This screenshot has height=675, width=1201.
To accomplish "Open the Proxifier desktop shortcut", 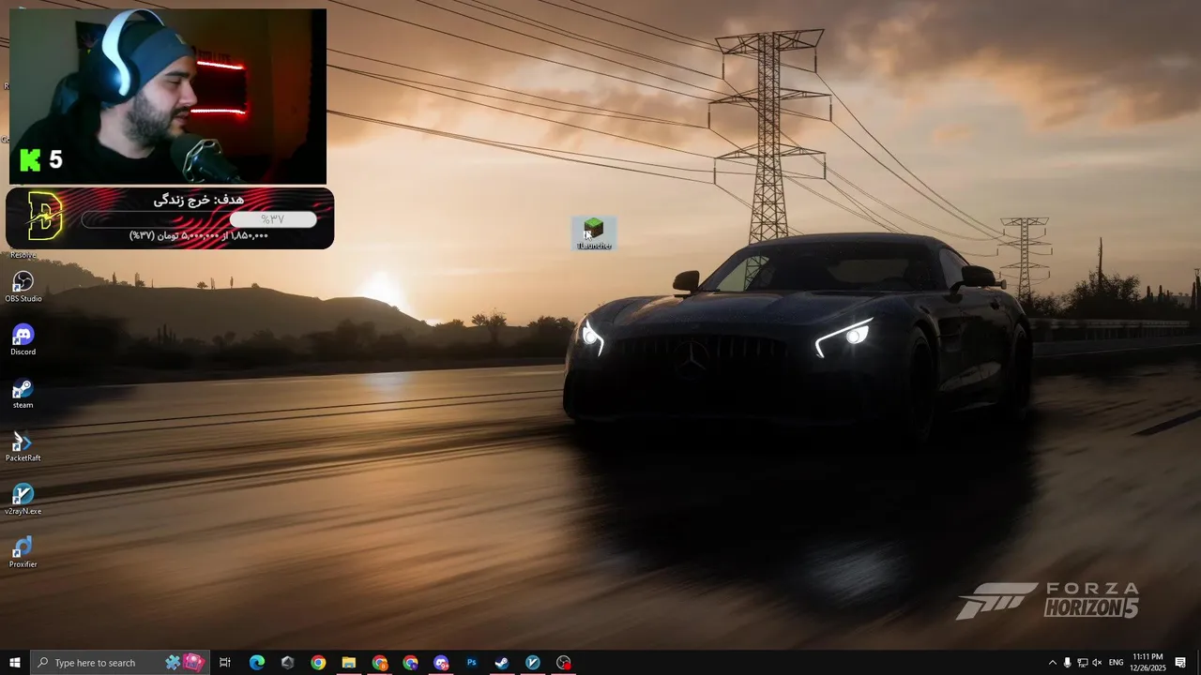I will coord(23,552).
